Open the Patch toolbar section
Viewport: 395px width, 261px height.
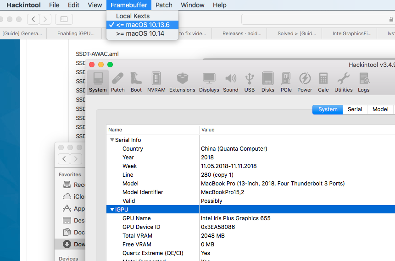click(x=117, y=82)
